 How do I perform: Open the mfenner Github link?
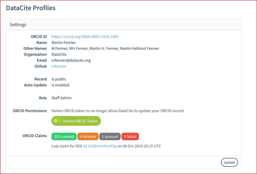(x=59, y=66)
